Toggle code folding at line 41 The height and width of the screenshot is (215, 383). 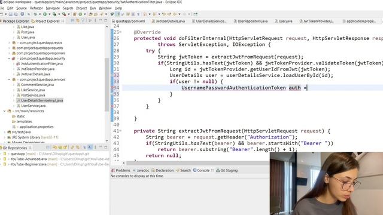[120, 131]
